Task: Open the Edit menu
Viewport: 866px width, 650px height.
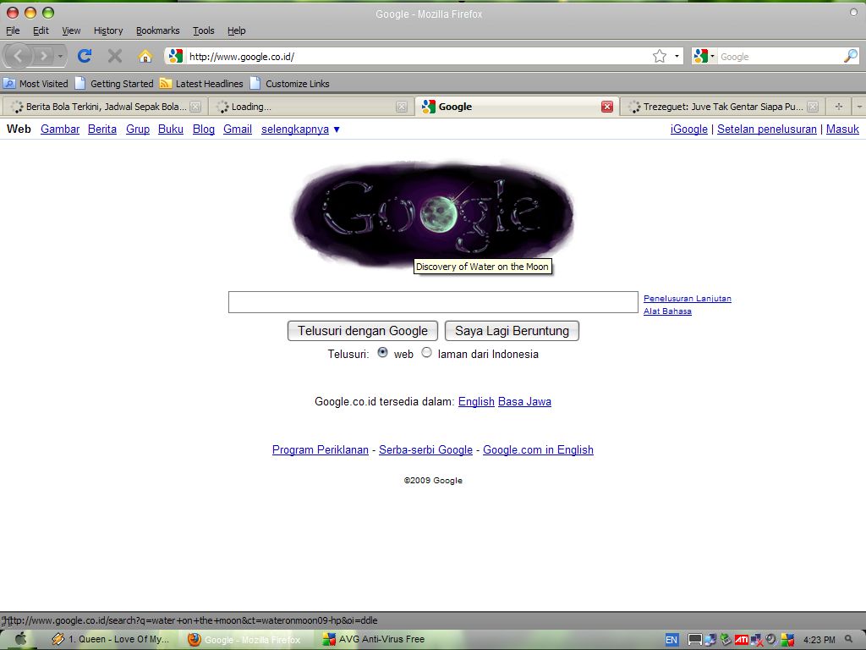Action: (41, 30)
